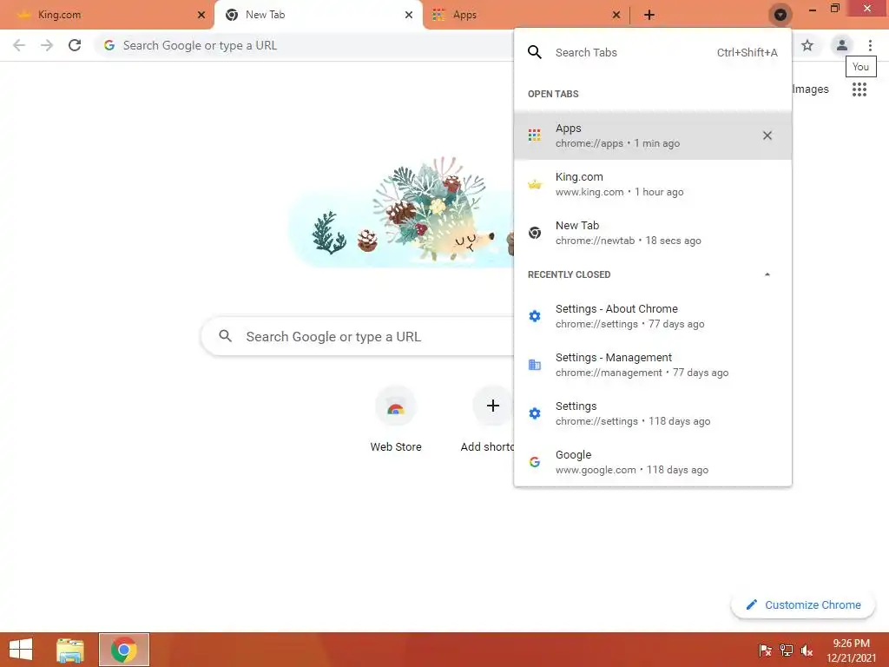Open the tab search dropdown button

coord(780,15)
